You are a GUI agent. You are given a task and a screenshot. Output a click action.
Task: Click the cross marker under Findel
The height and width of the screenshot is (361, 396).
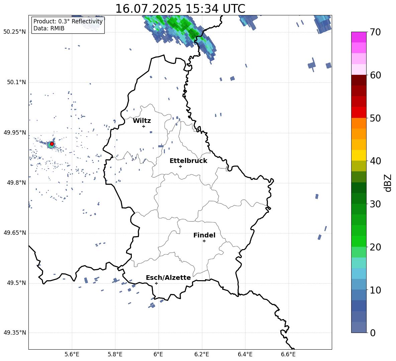(x=204, y=241)
